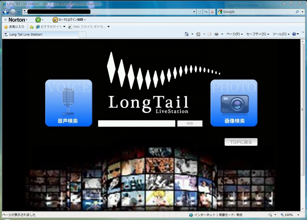Click the magnifier search icon in toolbar
Screen dimensions: 307x220
click(x=297, y=12)
